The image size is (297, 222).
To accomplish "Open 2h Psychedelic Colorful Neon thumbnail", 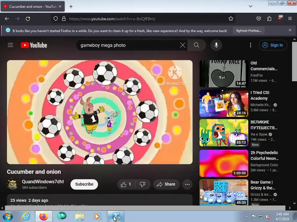I will 224,163.
